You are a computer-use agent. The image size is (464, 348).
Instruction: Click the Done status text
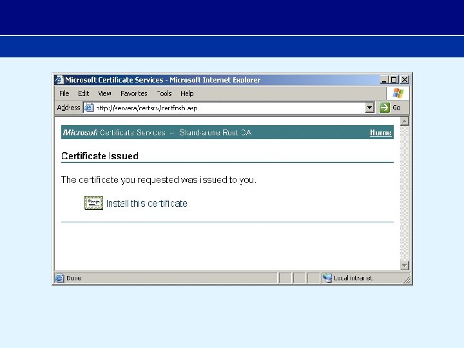pyautogui.click(x=74, y=278)
